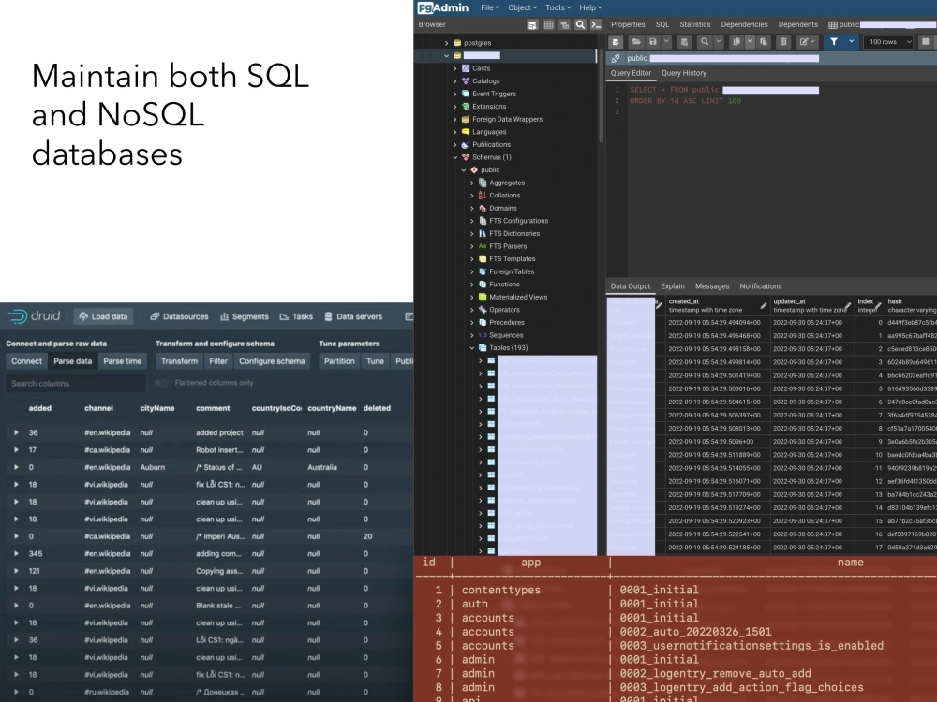Image resolution: width=937 pixels, height=702 pixels.
Task: Click the countryName column header in Druid
Action: [x=332, y=408]
